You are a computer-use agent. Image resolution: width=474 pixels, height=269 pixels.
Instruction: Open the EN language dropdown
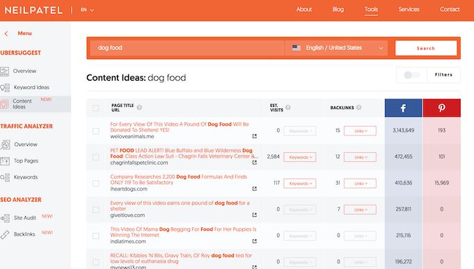(x=87, y=10)
